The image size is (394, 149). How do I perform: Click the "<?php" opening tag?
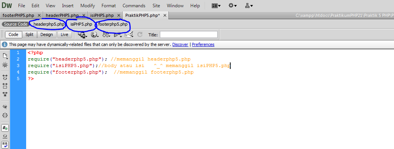pos(35,52)
